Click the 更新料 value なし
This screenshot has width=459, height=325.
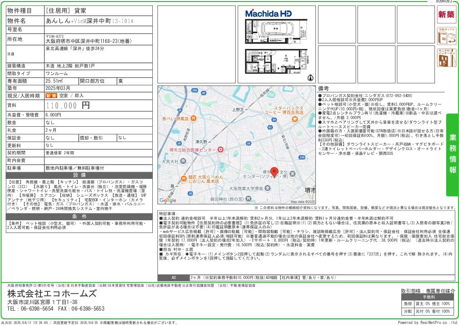click(50, 146)
